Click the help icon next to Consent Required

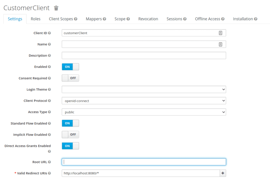pos(50,78)
